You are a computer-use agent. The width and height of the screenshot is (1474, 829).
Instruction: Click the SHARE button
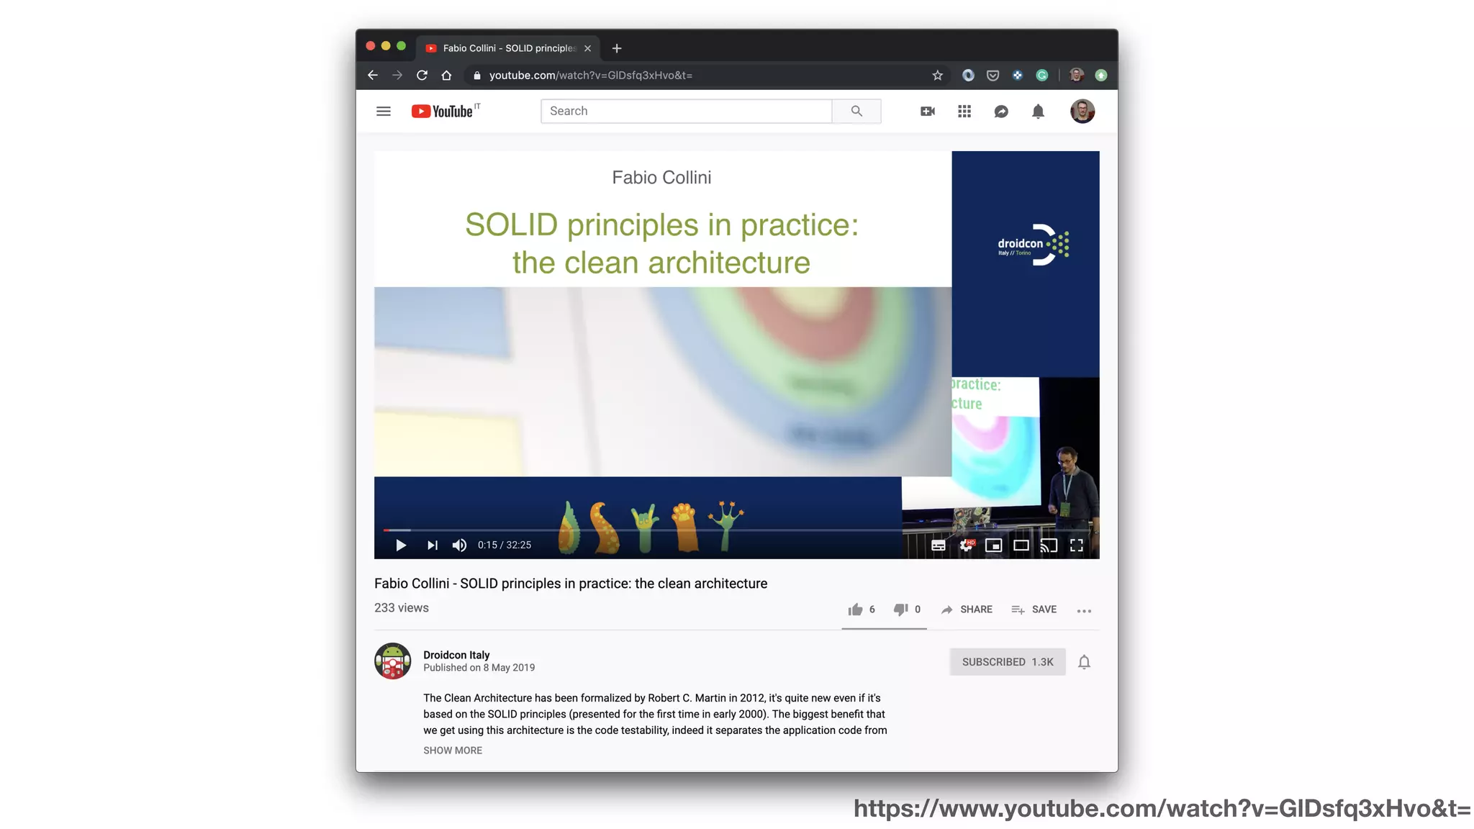pos(967,610)
